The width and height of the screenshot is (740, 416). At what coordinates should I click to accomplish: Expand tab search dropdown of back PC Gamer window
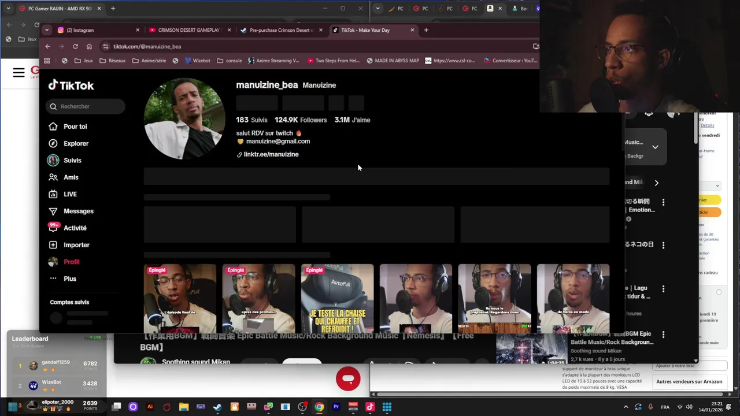pos(8,9)
